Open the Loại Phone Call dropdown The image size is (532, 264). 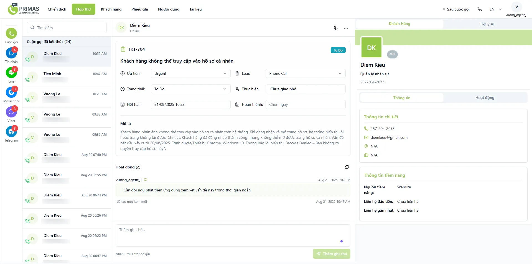pyautogui.click(x=305, y=73)
